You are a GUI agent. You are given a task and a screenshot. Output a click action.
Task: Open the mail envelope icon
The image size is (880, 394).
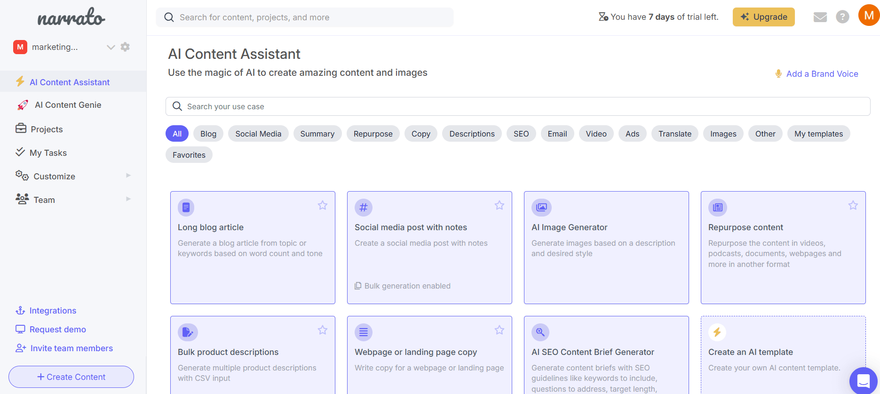pyautogui.click(x=820, y=17)
